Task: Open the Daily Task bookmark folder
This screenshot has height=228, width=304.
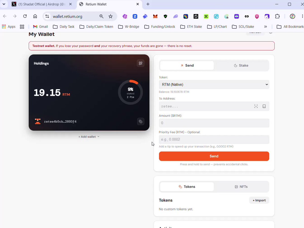Action: [x=64, y=27]
